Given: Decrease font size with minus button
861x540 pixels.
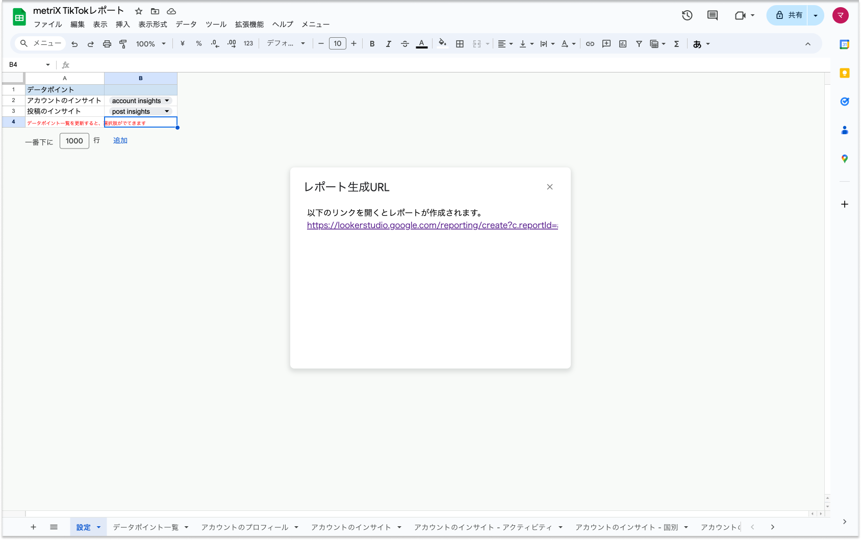Looking at the screenshot, I should tap(321, 44).
